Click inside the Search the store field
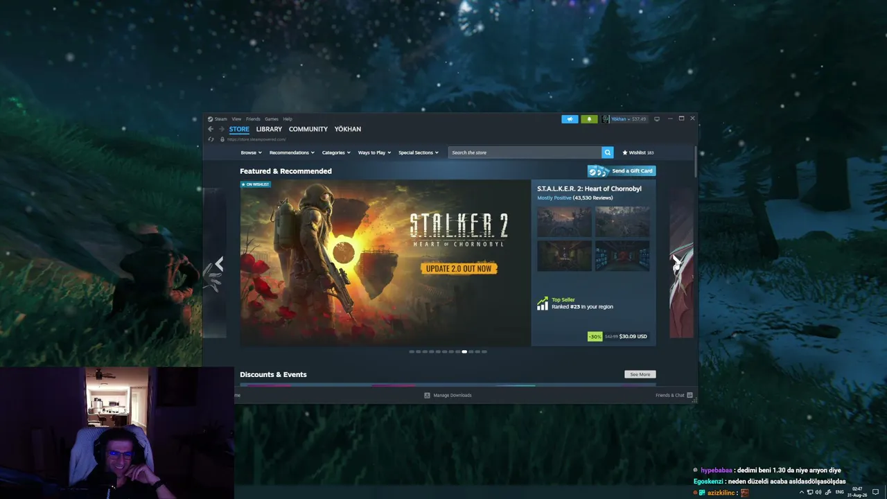The image size is (887, 499). coord(525,152)
